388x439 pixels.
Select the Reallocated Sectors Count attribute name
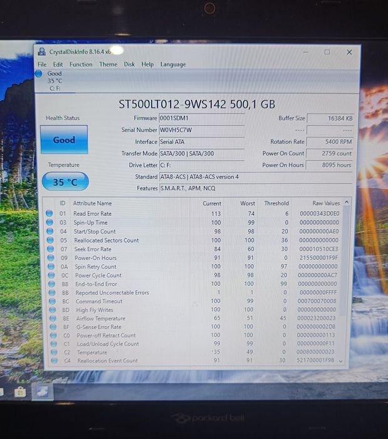click(x=107, y=240)
